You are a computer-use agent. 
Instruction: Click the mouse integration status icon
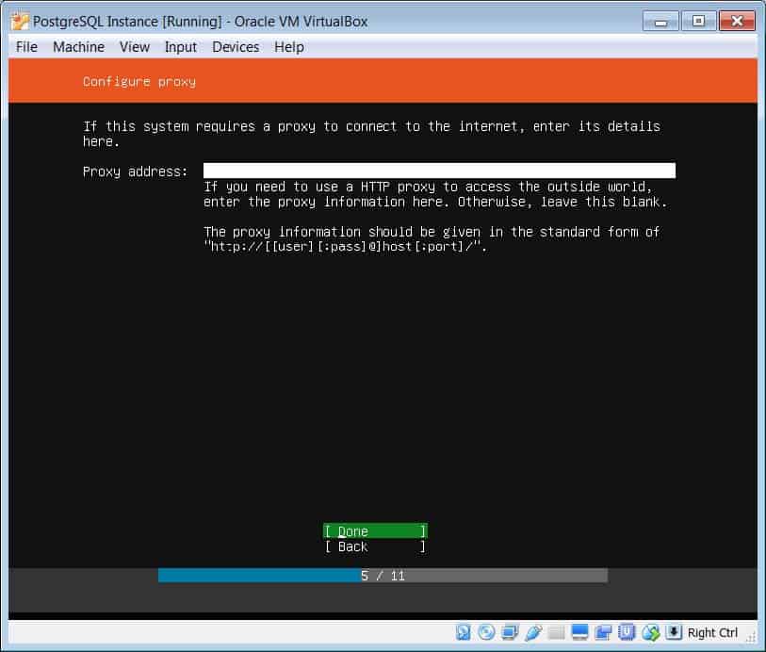point(650,632)
